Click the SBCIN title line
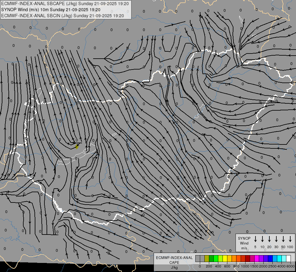 [x=63, y=16]
